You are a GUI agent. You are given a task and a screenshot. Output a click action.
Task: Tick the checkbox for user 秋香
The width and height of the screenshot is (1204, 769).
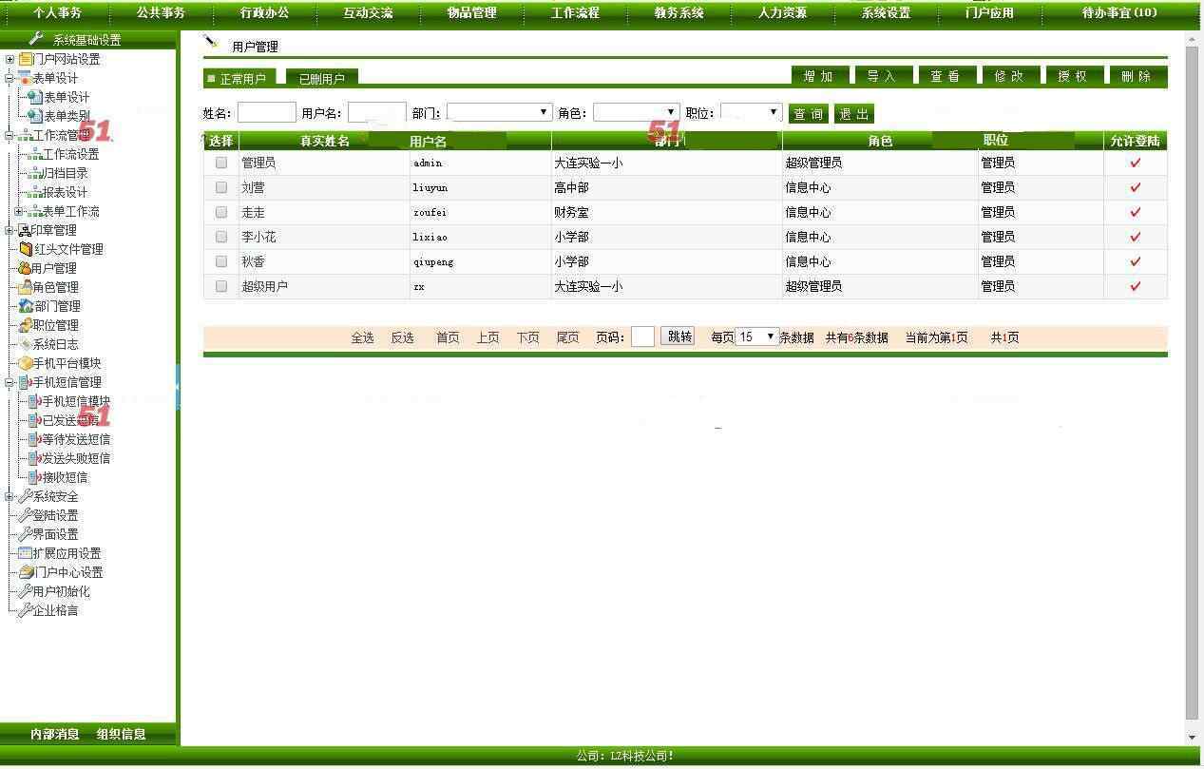click(x=221, y=261)
